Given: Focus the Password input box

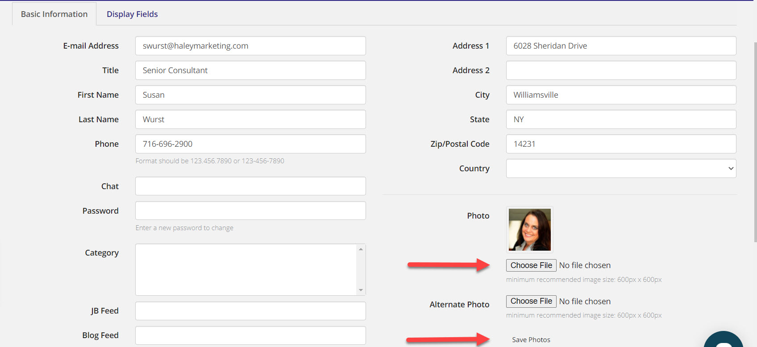Looking at the screenshot, I should tap(250, 211).
